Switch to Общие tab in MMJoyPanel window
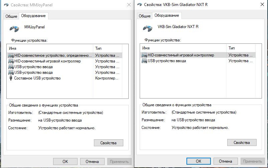The width and height of the screenshot is (268, 168). 11,16
